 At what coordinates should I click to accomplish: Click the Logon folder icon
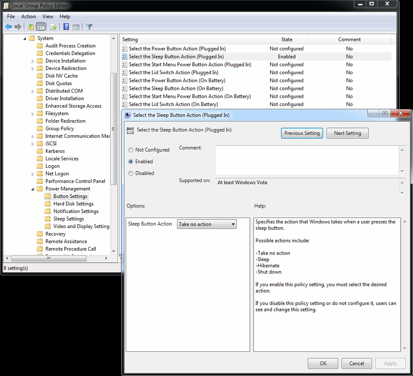[40, 166]
